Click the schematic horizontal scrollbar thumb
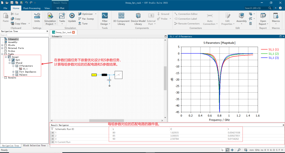This screenshot has width=285, height=153. [107, 120]
